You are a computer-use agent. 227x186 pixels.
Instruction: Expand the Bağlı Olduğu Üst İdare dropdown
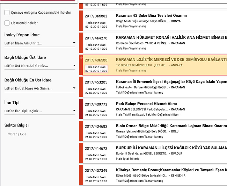(x=74, y=66)
